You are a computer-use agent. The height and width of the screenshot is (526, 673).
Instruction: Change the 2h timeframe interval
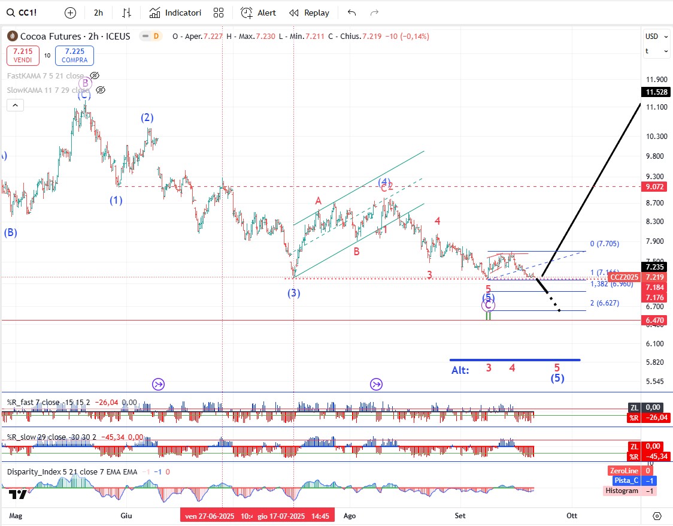98,13
